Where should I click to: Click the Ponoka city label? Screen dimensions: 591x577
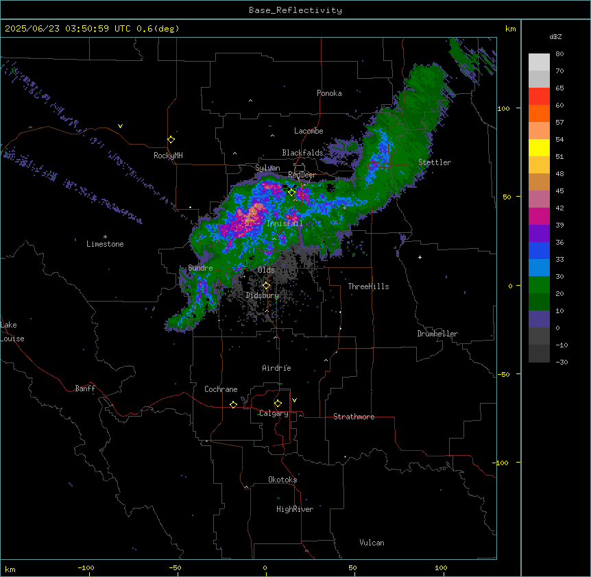329,93
